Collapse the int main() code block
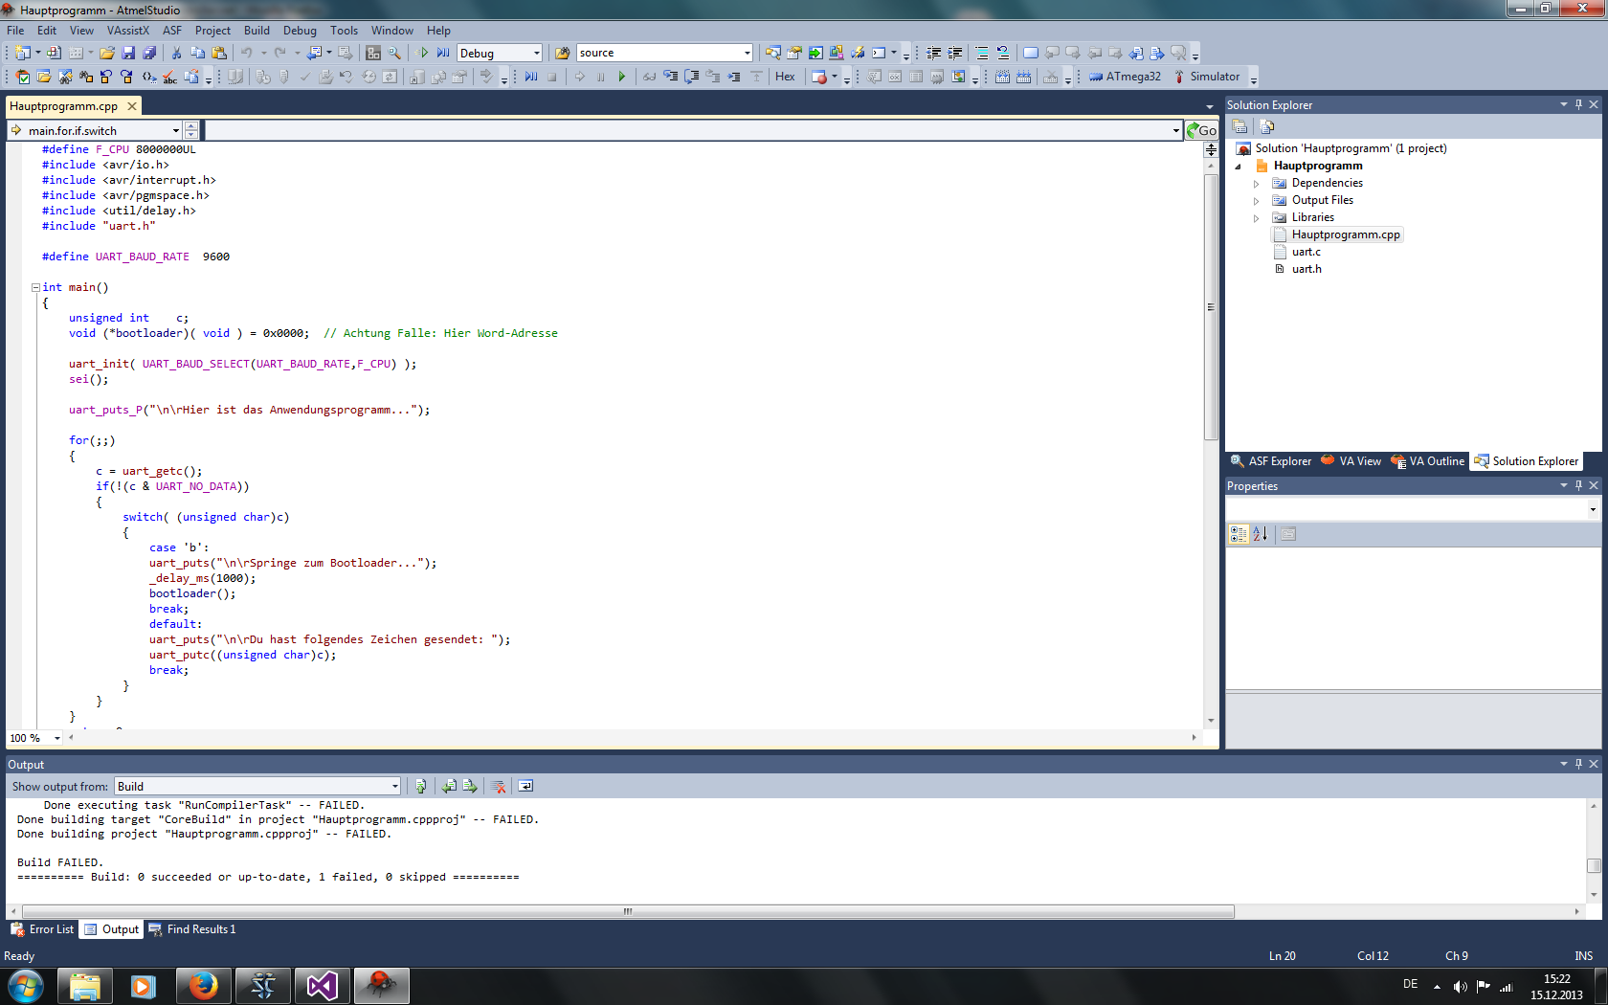This screenshot has height=1005, width=1608. pyautogui.click(x=35, y=287)
